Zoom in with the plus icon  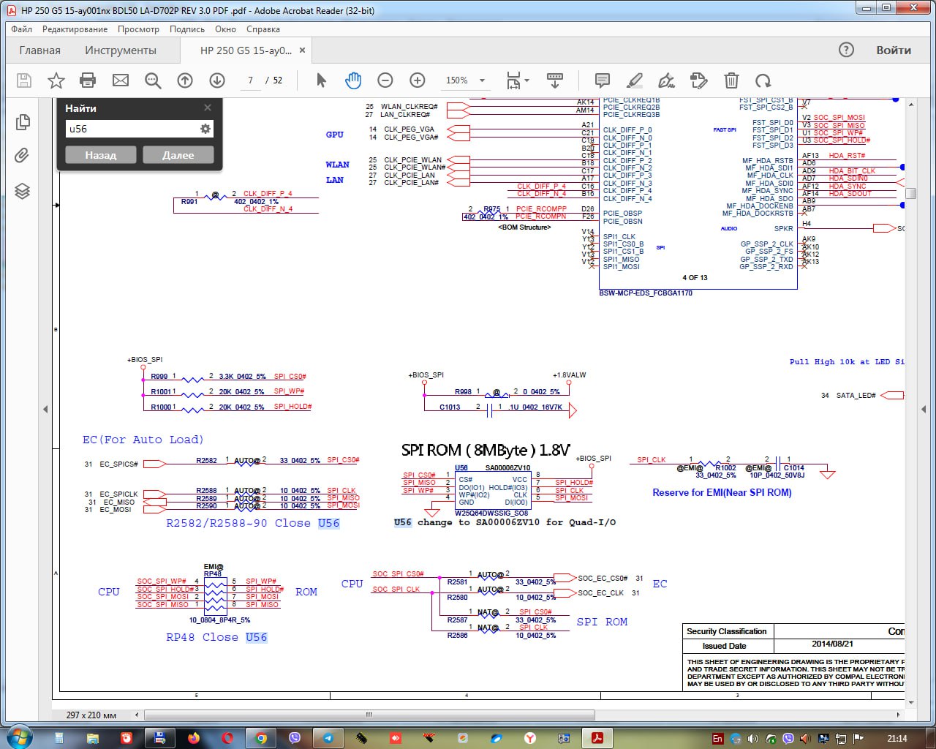[x=418, y=80]
